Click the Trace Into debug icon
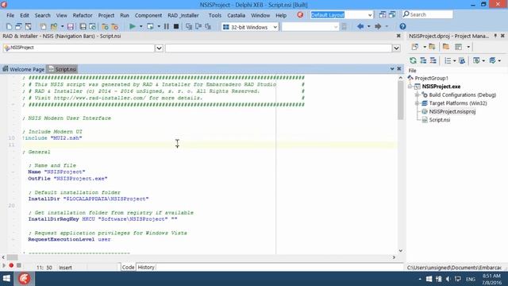The width and height of the screenshot is (508, 286). click(189, 26)
